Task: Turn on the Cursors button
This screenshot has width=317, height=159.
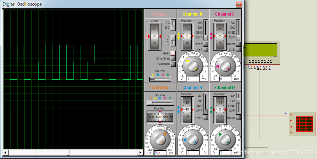Action: 173,64
